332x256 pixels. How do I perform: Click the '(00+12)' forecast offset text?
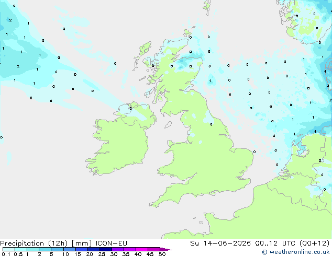(x=315, y=243)
